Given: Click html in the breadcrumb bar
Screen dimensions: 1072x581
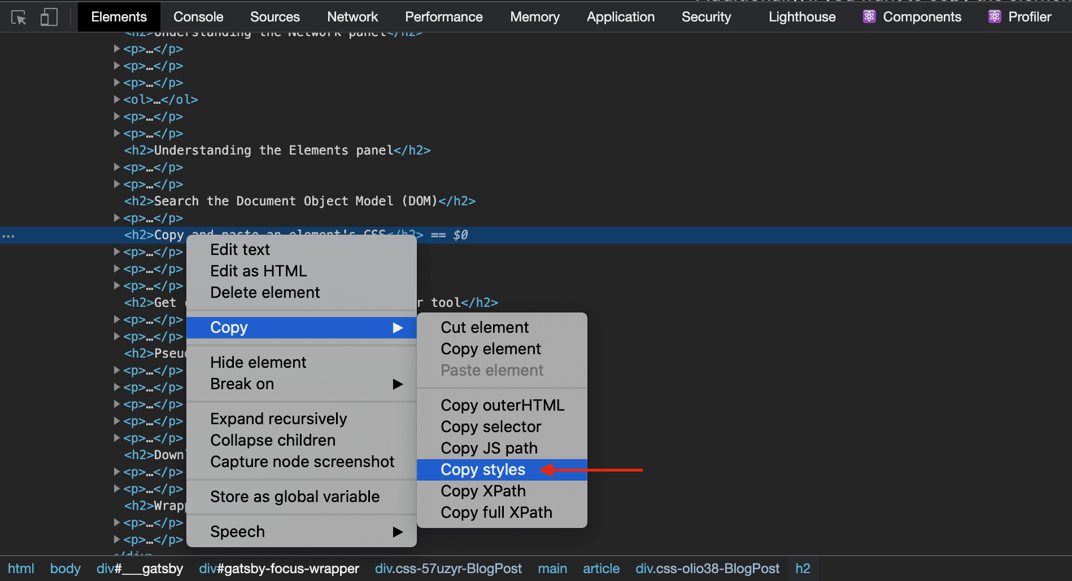Looking at the screenshot, I should pyautogui.click(x=21, y=569).
